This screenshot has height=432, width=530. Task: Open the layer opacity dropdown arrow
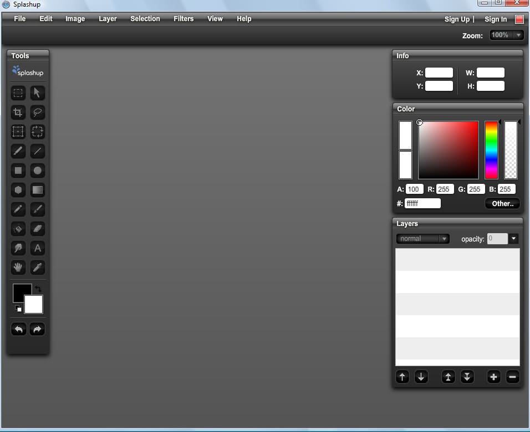(x=514, y=239)
